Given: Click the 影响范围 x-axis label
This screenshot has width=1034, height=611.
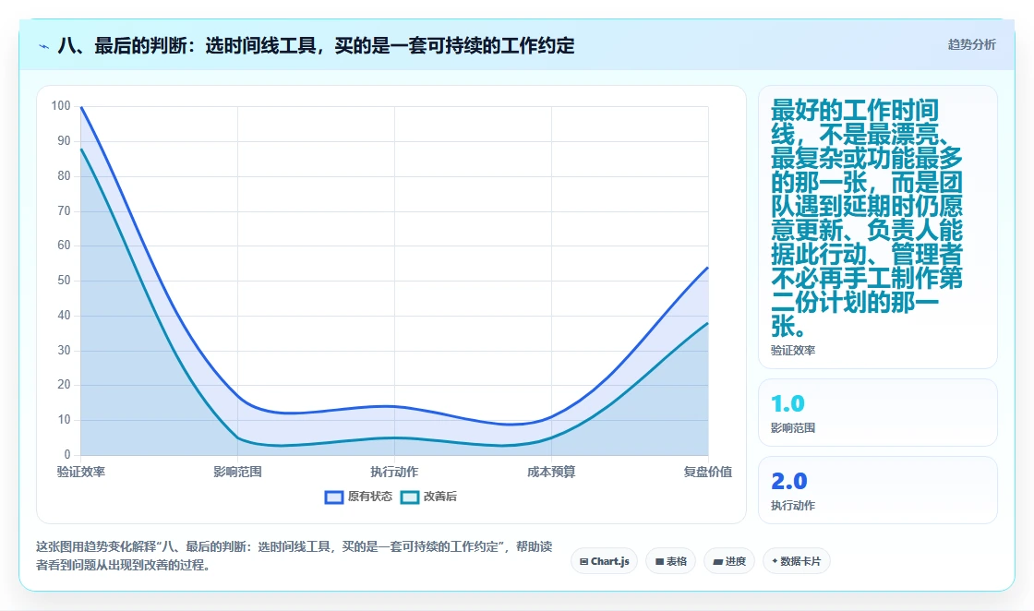Looking at the screenshot, I should tap(237, 472).
